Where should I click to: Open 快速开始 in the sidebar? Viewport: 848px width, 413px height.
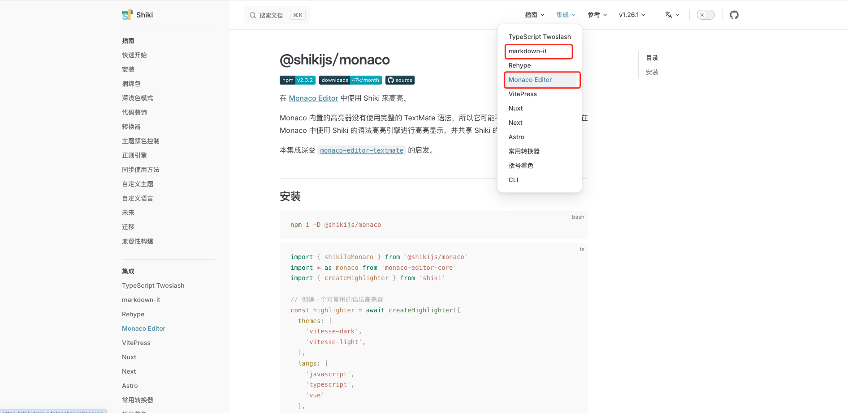coord(134,55)
